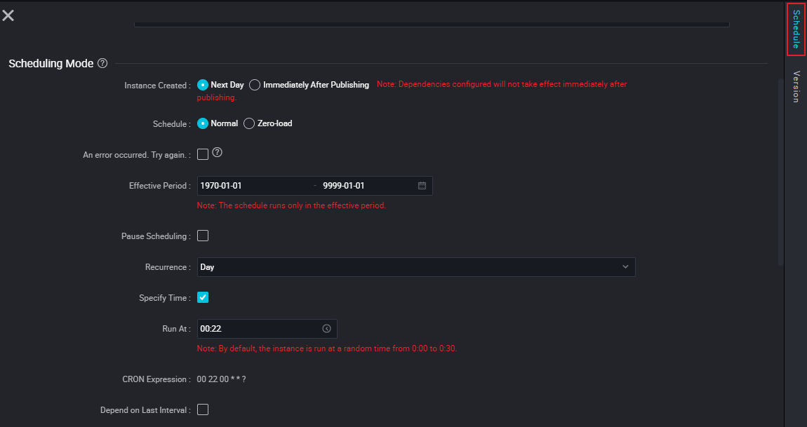The height and width of the screenshot is (427, 807).
Task: Enable the error retry checkbox
Action: pyautogui.click(x=203, y=154)
